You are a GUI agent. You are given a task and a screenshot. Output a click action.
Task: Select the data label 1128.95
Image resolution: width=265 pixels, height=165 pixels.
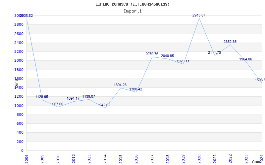point(42,97)
